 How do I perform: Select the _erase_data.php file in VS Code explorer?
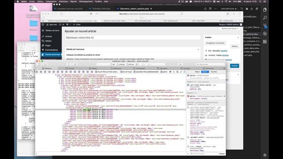251,52
